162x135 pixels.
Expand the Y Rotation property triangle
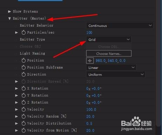tap(16, 95)
